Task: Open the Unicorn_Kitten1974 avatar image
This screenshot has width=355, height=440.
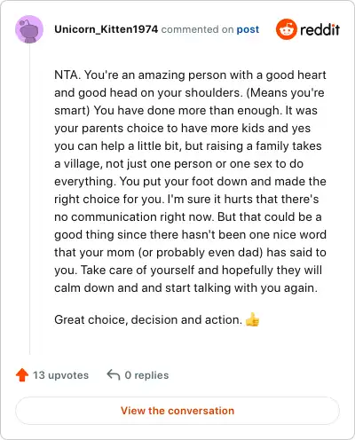Action: coord(29,29)
